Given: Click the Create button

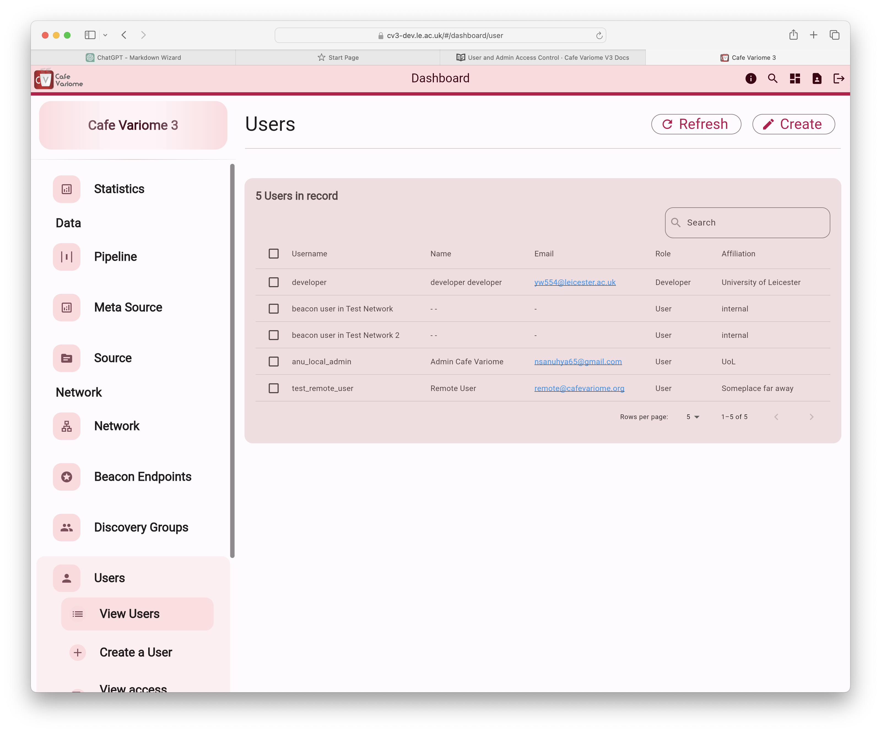Looking at the screenshot, I should [x=793, y=124].
